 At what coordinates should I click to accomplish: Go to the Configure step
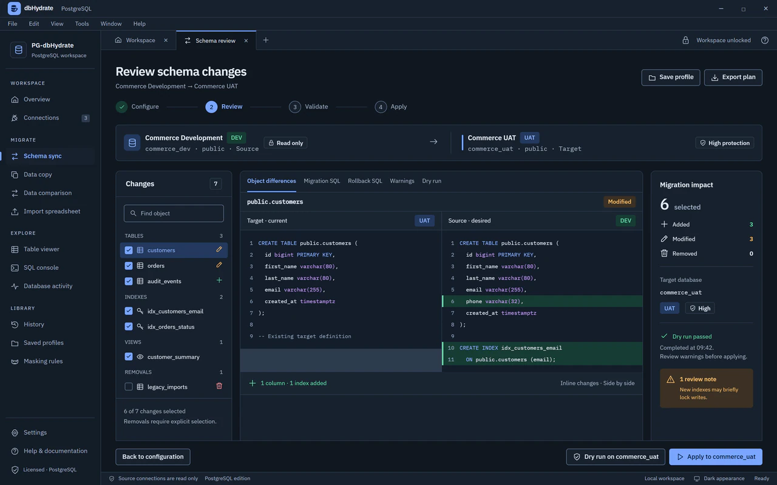138,107
